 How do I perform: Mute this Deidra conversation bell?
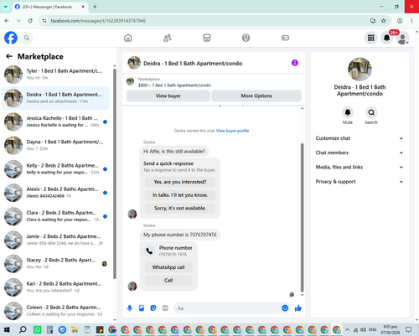pyautogui.click(x=348, y=112)
